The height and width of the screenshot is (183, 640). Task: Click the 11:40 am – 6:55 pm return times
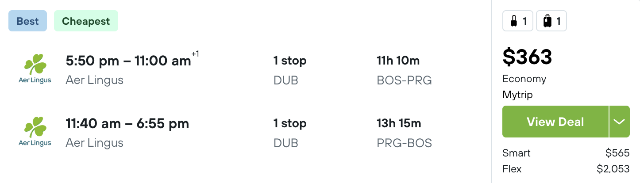point(127,123)
